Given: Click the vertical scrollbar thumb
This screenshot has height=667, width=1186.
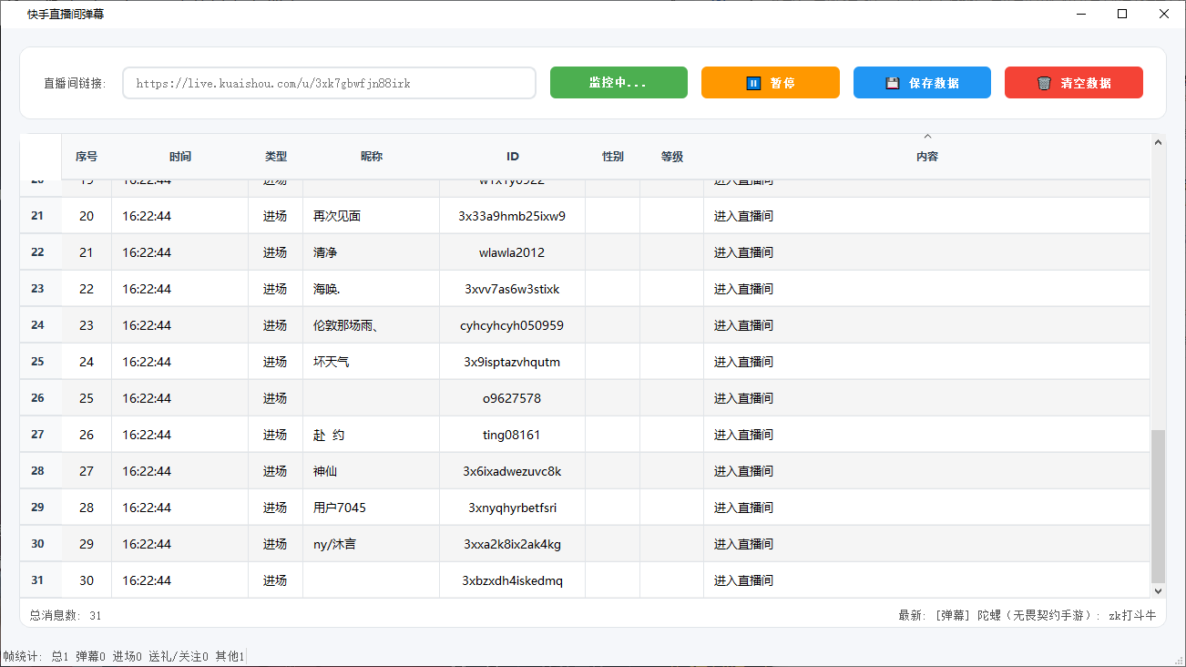Looking at the screenshot, I should 1159,507.
